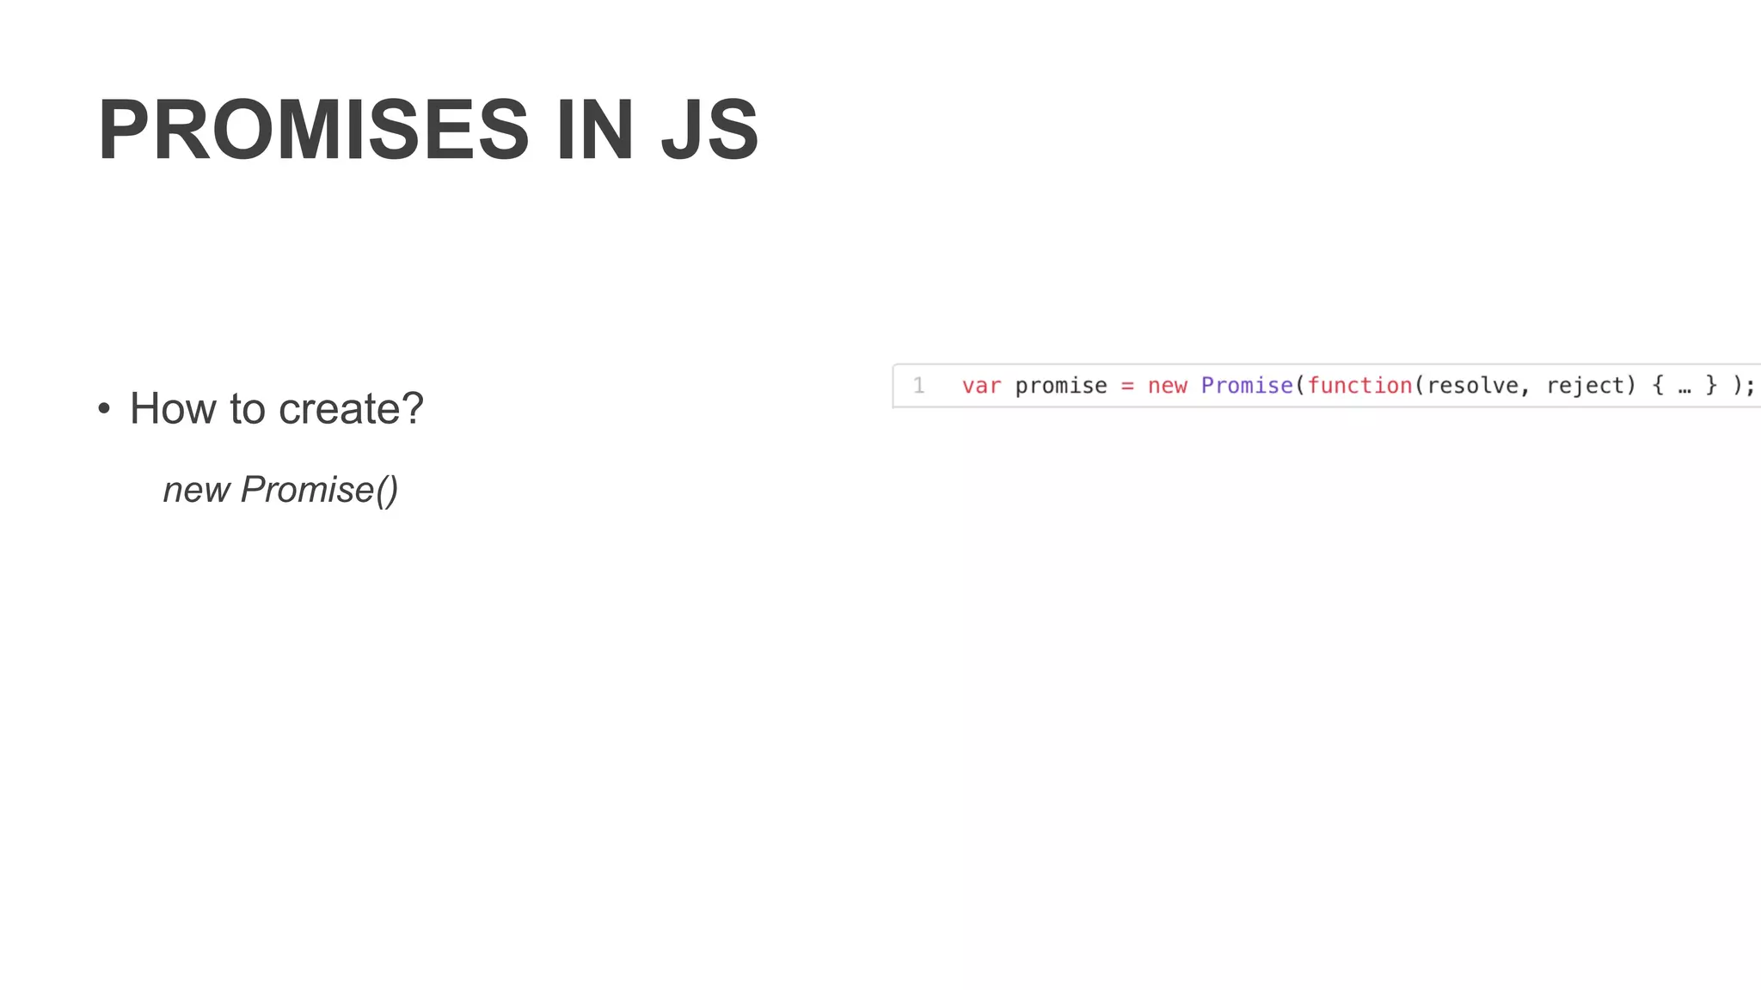Click the purple Promise constructor name
1761x990 pixels.
[1247, 386]
